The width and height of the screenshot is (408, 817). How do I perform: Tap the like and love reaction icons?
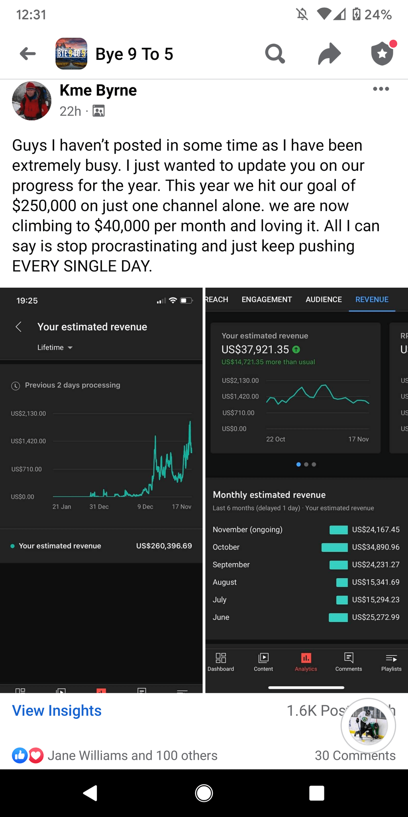click(27, 755)
